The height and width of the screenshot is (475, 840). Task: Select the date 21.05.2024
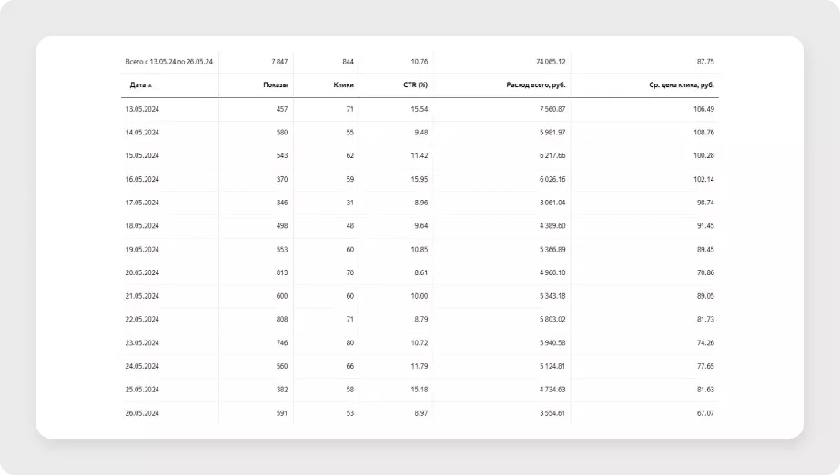(x=142, y=296)
